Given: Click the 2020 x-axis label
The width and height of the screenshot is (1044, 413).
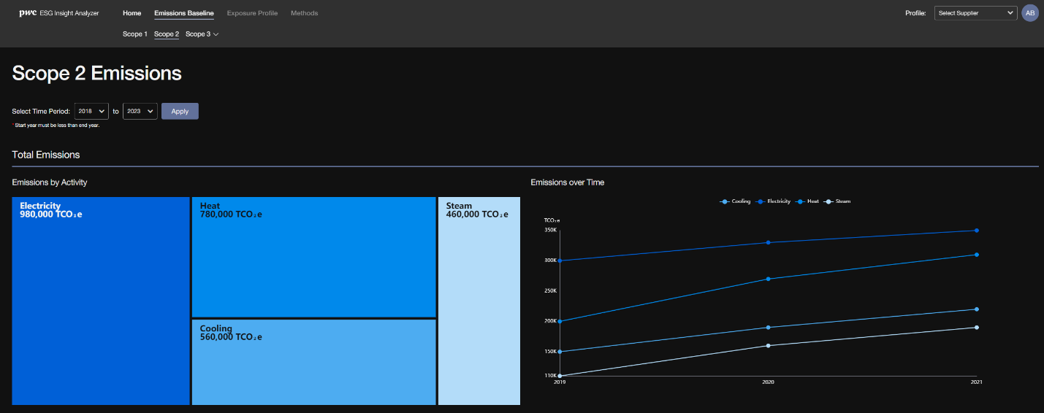Looking at the screenshot, I should click(x=768, y=382).
